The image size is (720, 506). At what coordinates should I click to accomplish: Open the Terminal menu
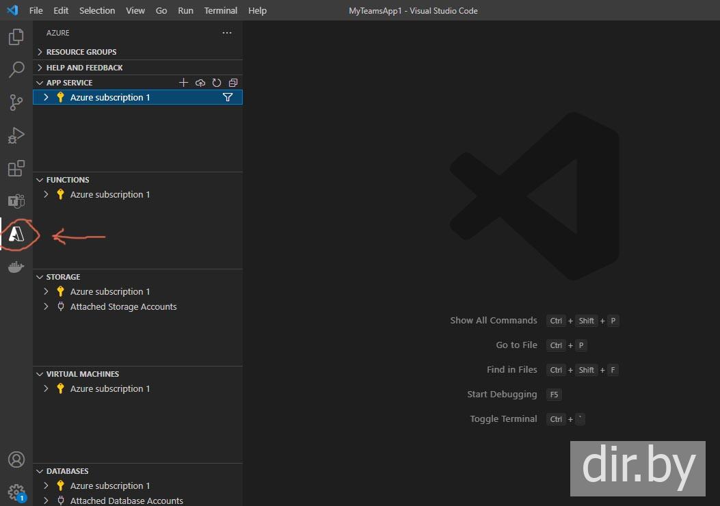pos(221,11)
